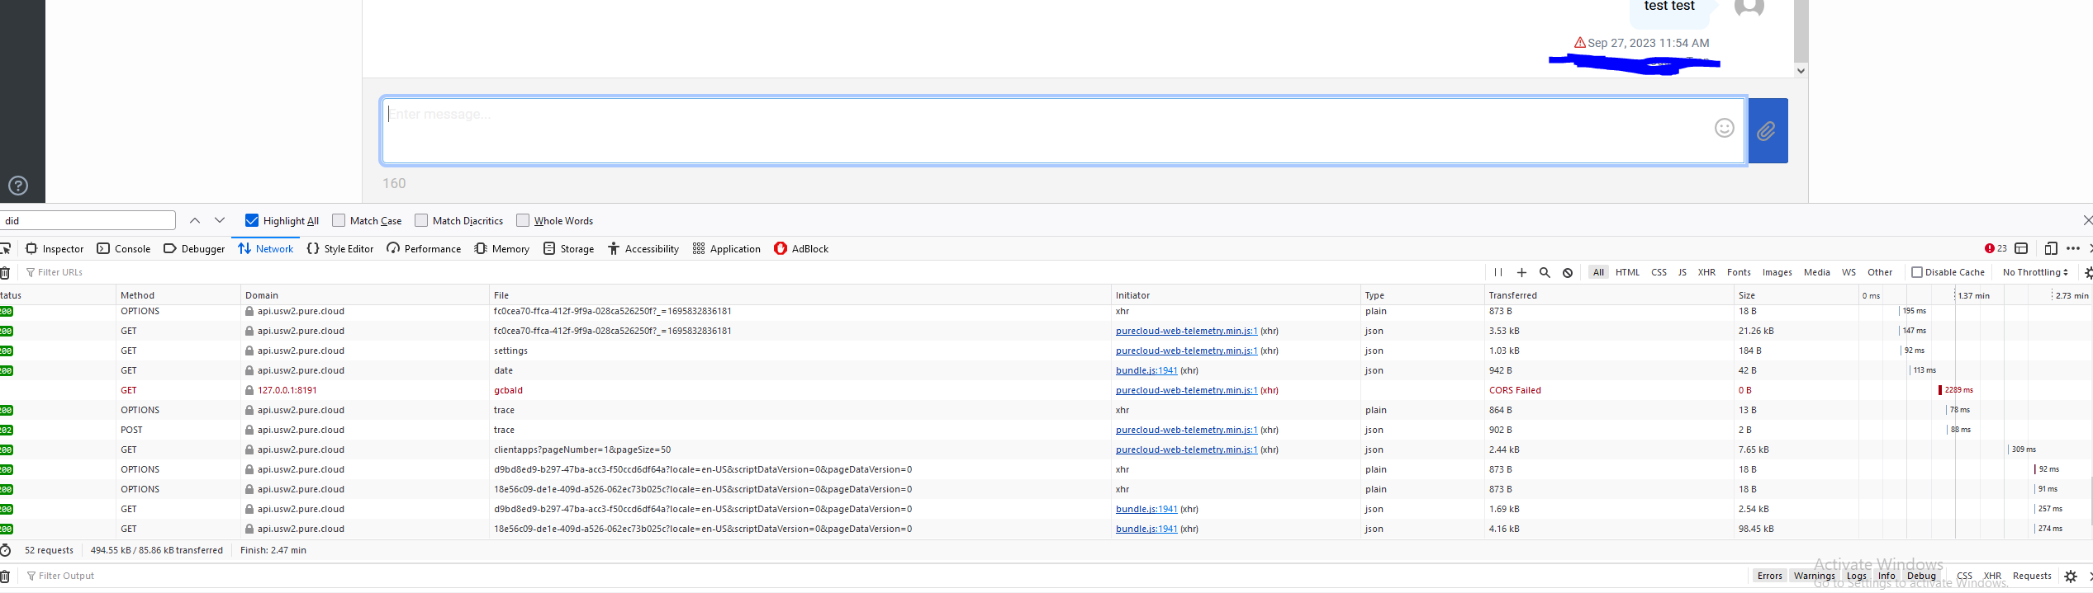2093x593 pixels.
Task: Switch to the Console tab
Action: [124, 248]
